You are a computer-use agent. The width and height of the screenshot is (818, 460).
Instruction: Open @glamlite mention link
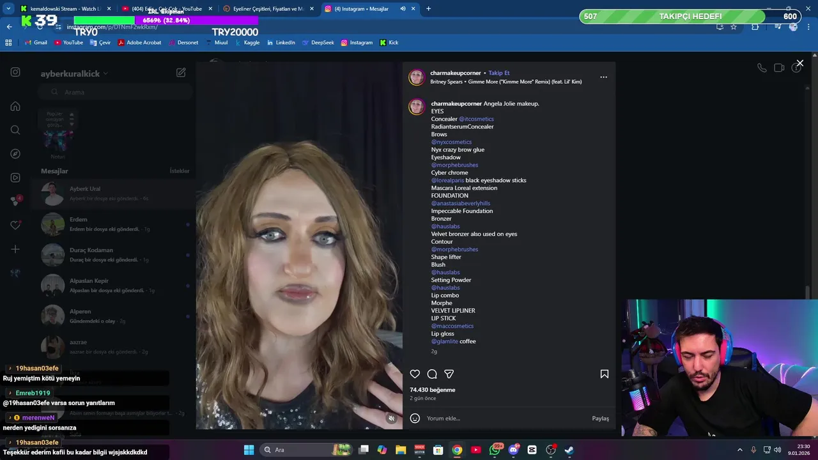pos(445,341)
